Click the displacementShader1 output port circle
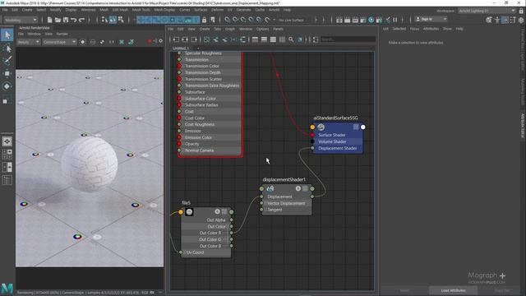This screenshot has width=526, height=296. (312, 189)
